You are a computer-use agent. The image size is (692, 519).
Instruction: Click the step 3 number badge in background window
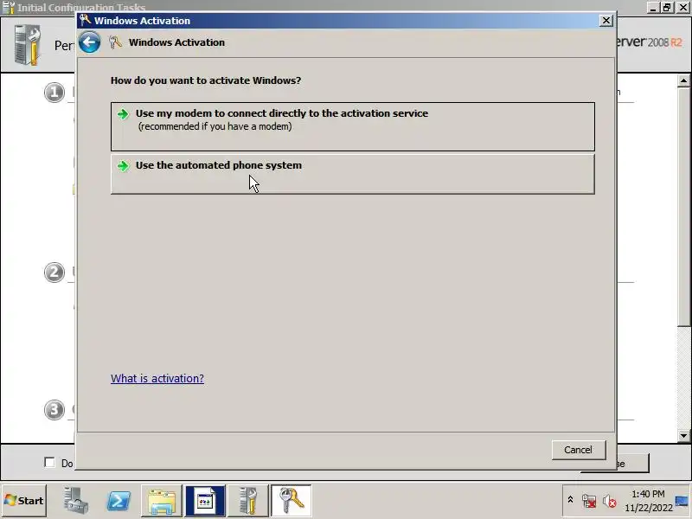click(54, 410)
